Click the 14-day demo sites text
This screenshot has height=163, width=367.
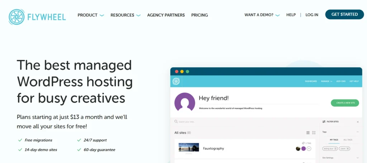click(41, 150)
